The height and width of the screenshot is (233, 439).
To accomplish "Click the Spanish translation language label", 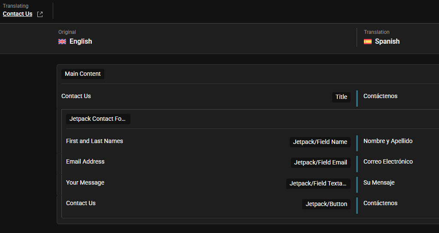I will tap(387, 42).
